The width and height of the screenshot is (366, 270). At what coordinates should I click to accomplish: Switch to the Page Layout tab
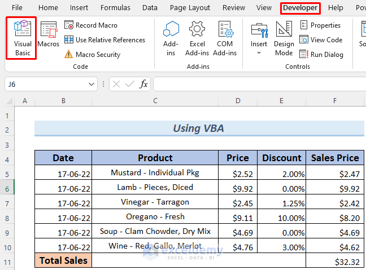coord(190,8)
